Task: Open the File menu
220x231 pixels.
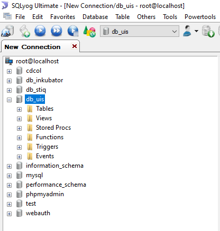Action: pyautogui.click(x=20, y=17)
